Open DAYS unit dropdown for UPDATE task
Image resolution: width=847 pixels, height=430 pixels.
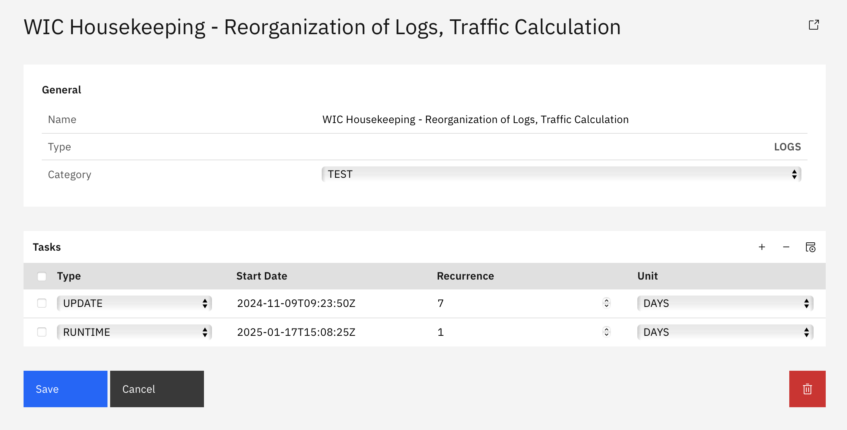coord(725,303)
